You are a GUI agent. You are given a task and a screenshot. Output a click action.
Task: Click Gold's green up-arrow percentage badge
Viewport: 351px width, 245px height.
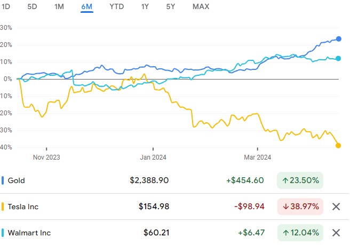300,180
